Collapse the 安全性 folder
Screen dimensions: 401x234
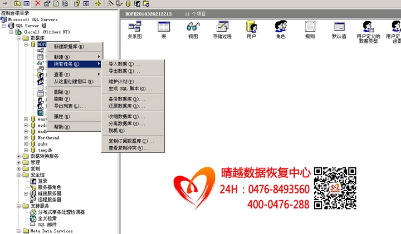pyautogui.click(x=18, y=175)
